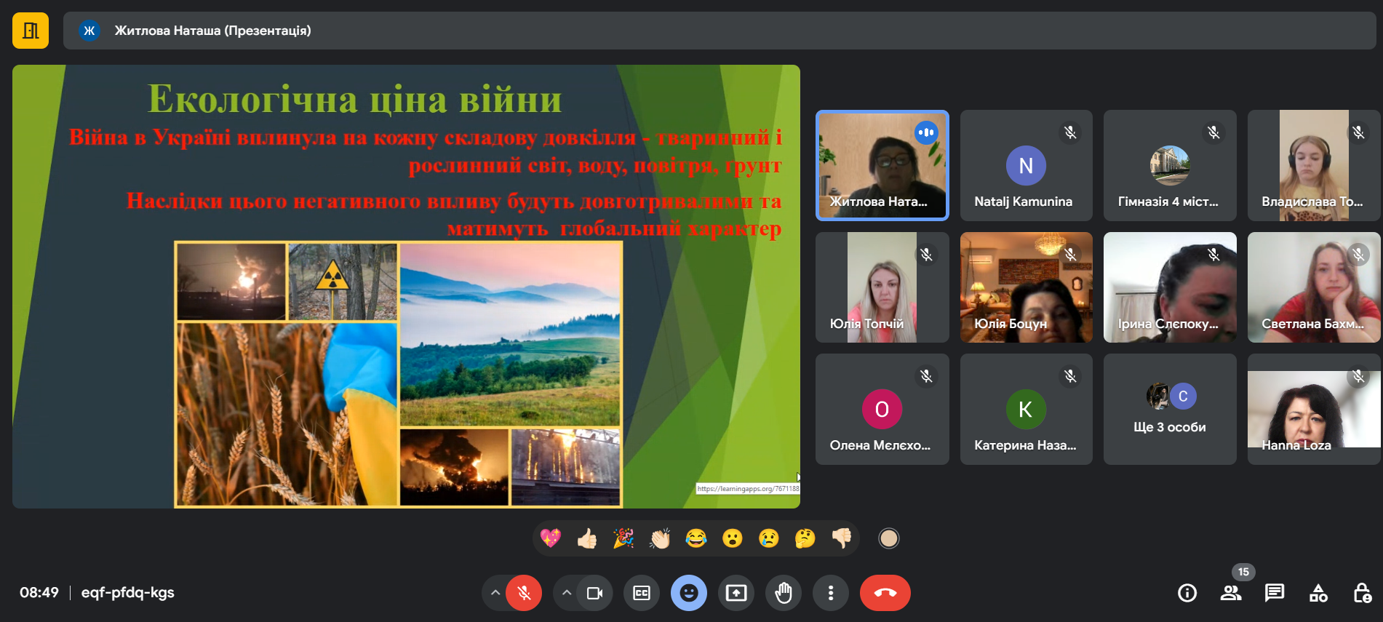
Task: Select Юлія Боцун video tile
Action: (1026, 287)
